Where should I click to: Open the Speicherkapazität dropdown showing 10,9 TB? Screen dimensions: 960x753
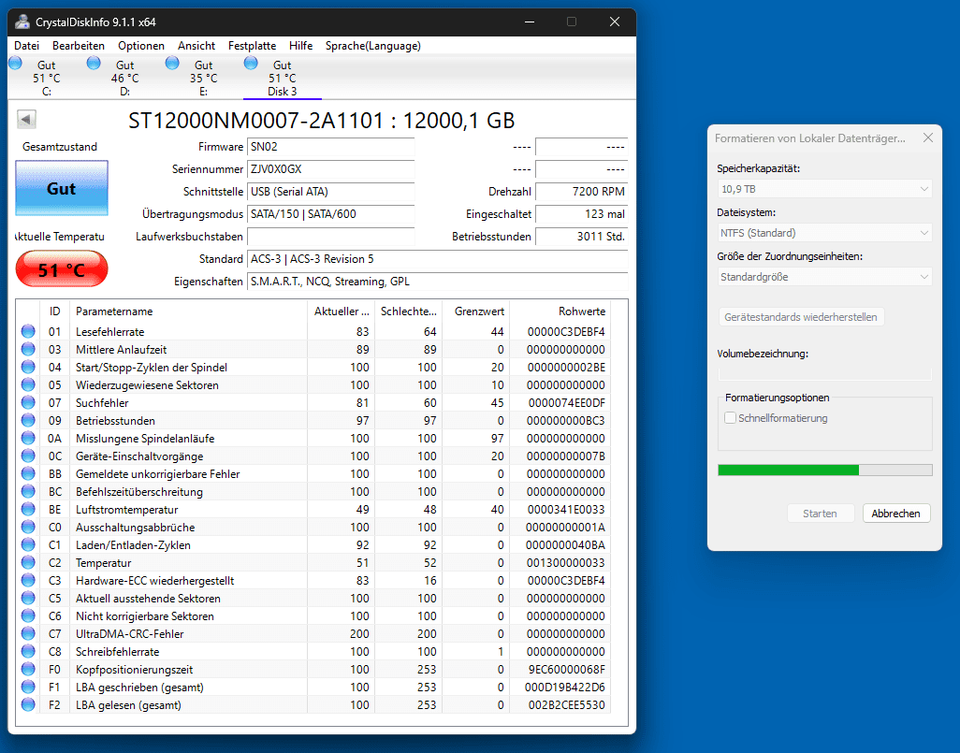pyautogui.click(x=824, y=189)
